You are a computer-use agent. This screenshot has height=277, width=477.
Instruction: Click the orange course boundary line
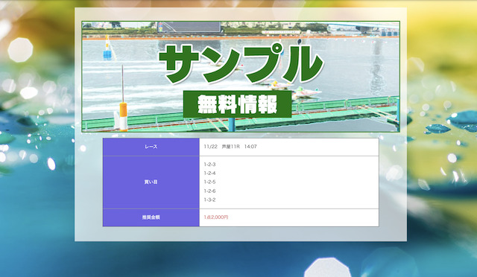coord(240,38)
